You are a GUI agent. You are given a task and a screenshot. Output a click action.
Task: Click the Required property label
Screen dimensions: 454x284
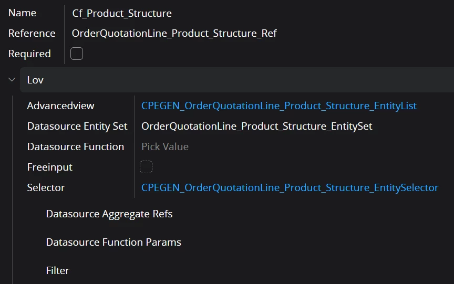click(x=29, y=54)
